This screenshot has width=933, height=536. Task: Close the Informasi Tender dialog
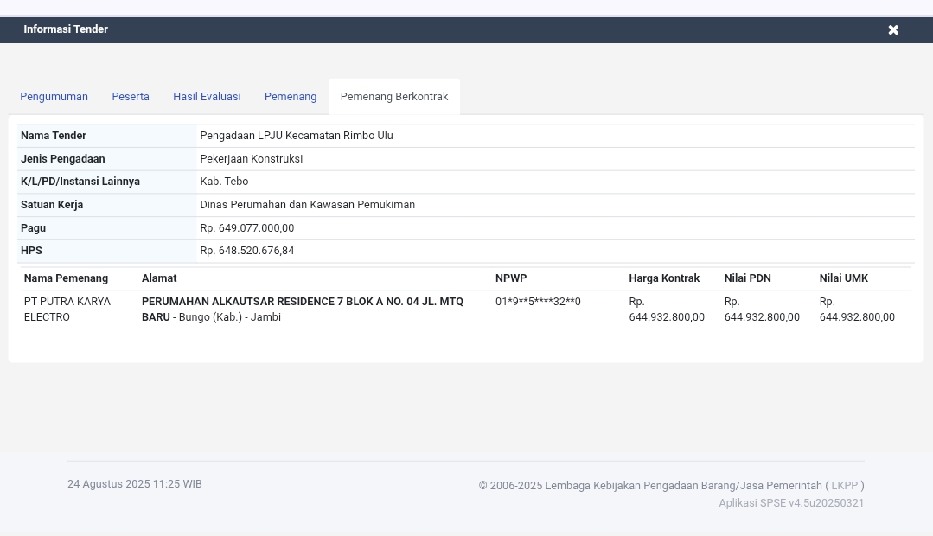893,29
